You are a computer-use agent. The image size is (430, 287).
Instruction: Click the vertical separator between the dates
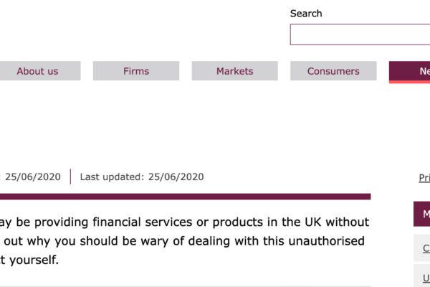[x=70, y=177]
